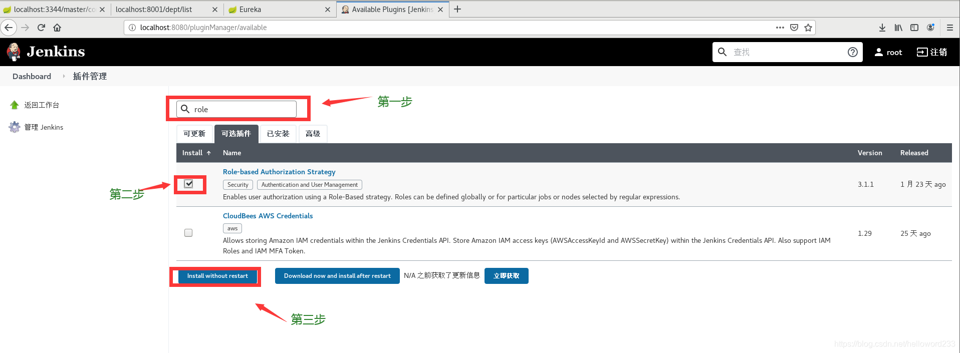Click the search help question-mark icon
Image resolution: width=960 pixels, height=353 pixels.
pyautogui.click(x=853, y=52)
